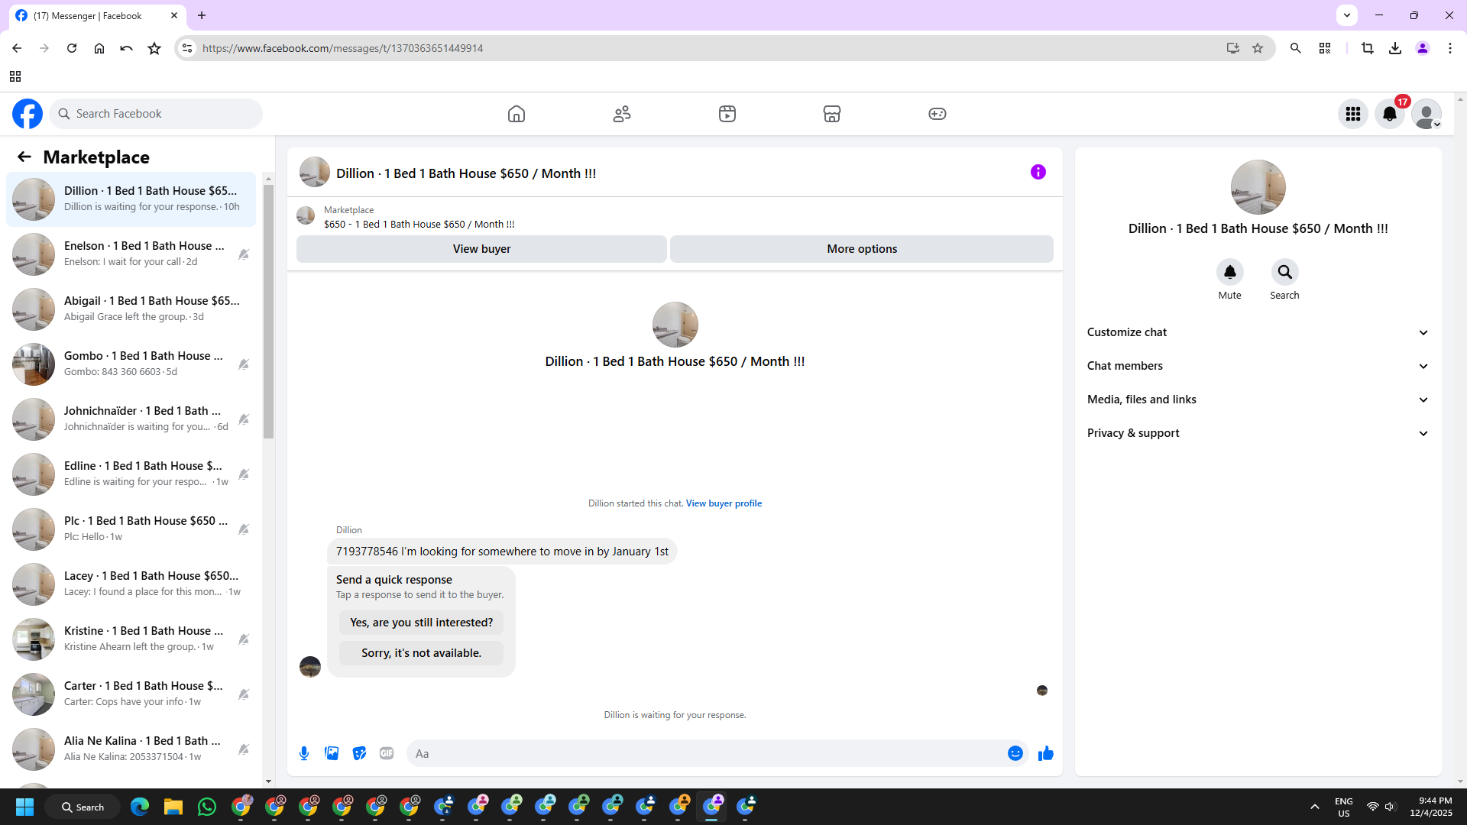Expand Media, files and links
This screenshot has height=825, width=1467.
(1258, 400)
